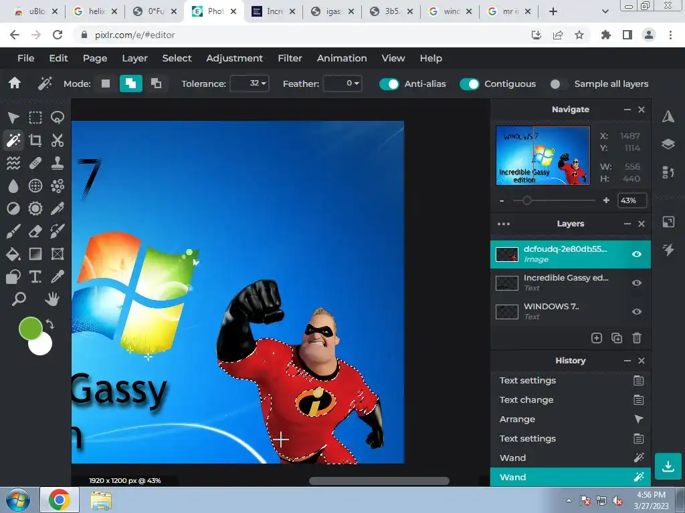Select the Text tool
The height and width of the screenshot is (513, 685).
(x=35, y=277)
